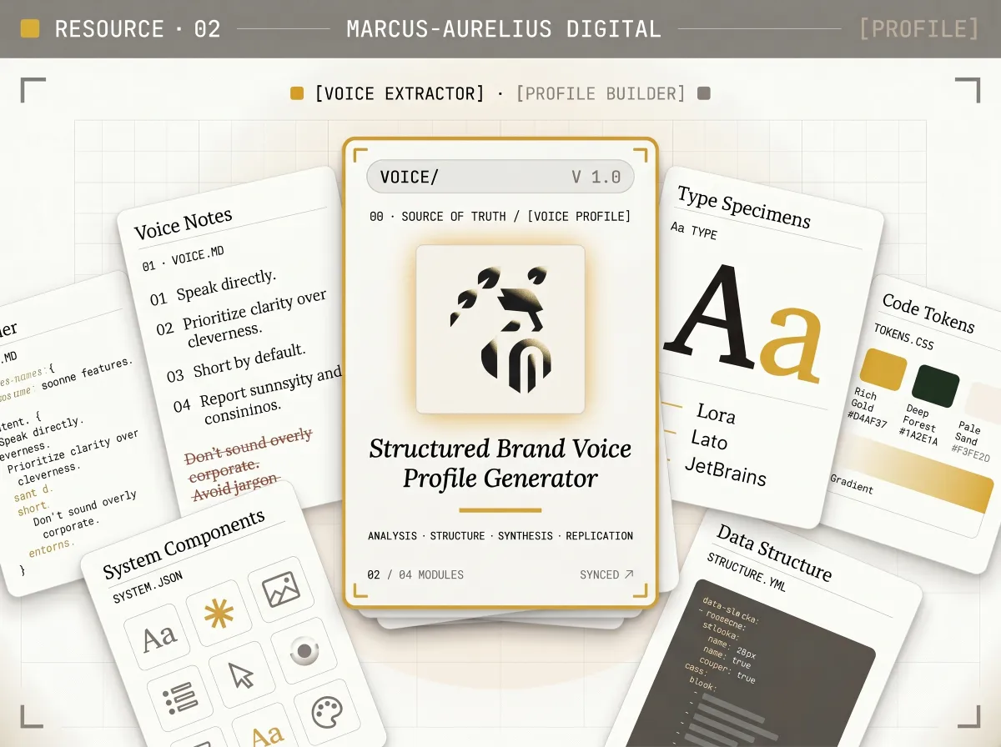Image resolution: width=1001 pixels, height=747 pixels.
Task: Click the ANALYSIS label on center card
Action: point(392,536)
